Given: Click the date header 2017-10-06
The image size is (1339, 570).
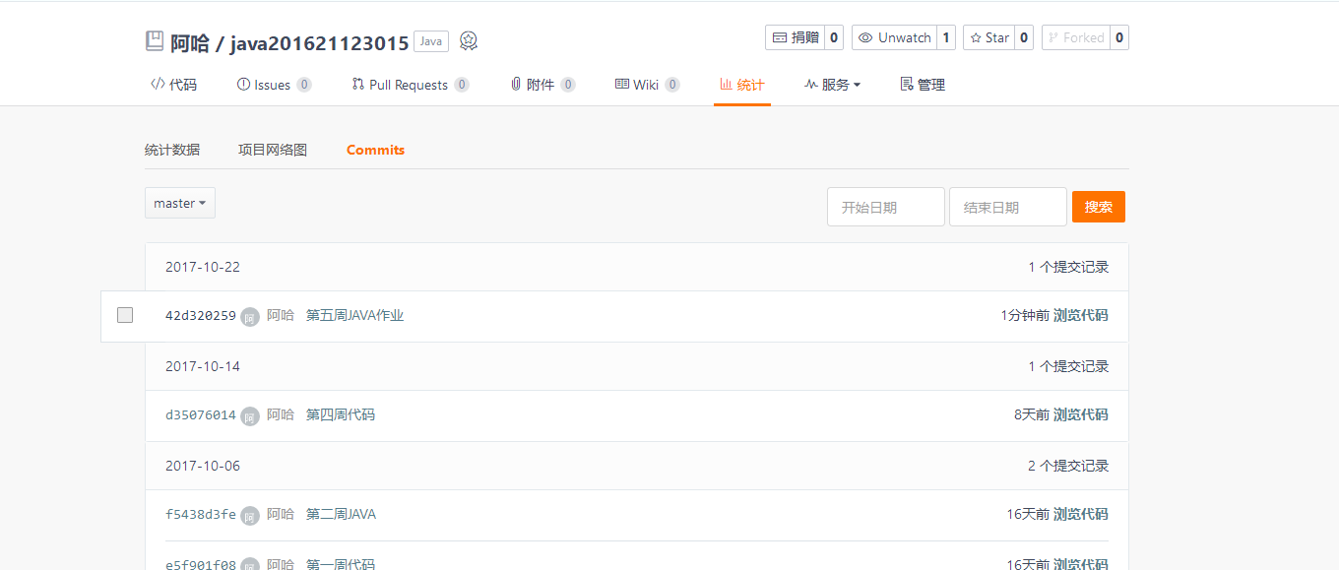Looking at the screenshot, I should (x=203, y=466).
